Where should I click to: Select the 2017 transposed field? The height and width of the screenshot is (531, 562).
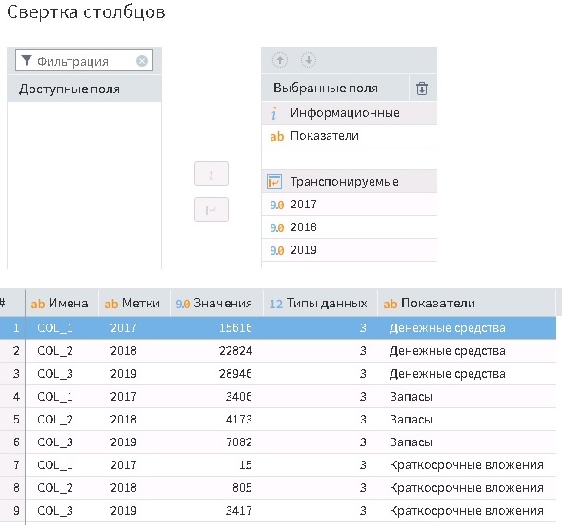point(349,205)
